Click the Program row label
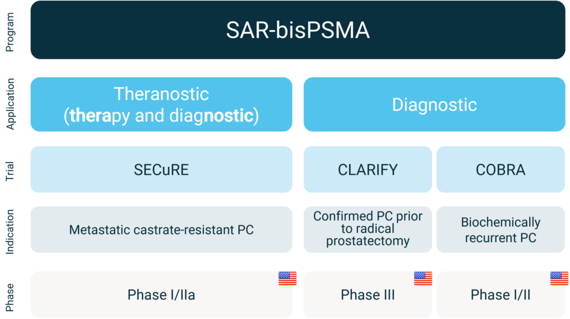This screenshot has height=319, width=570. (x=10, y=32)
